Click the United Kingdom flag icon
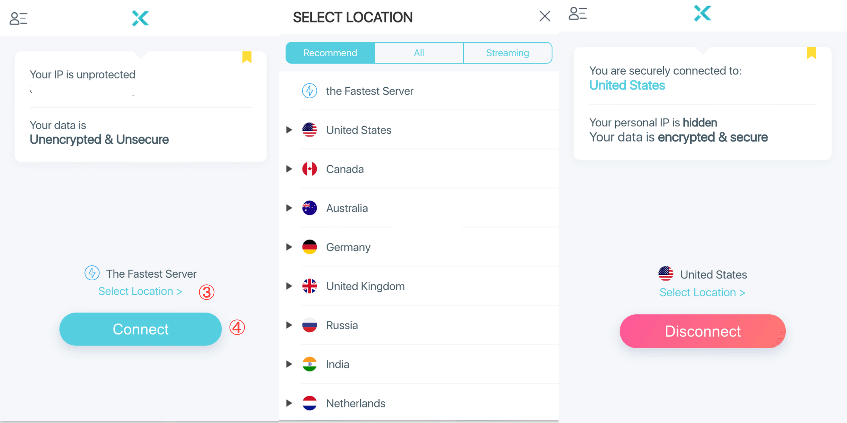Screen dimensions: 847x423 tap(309, 286)
